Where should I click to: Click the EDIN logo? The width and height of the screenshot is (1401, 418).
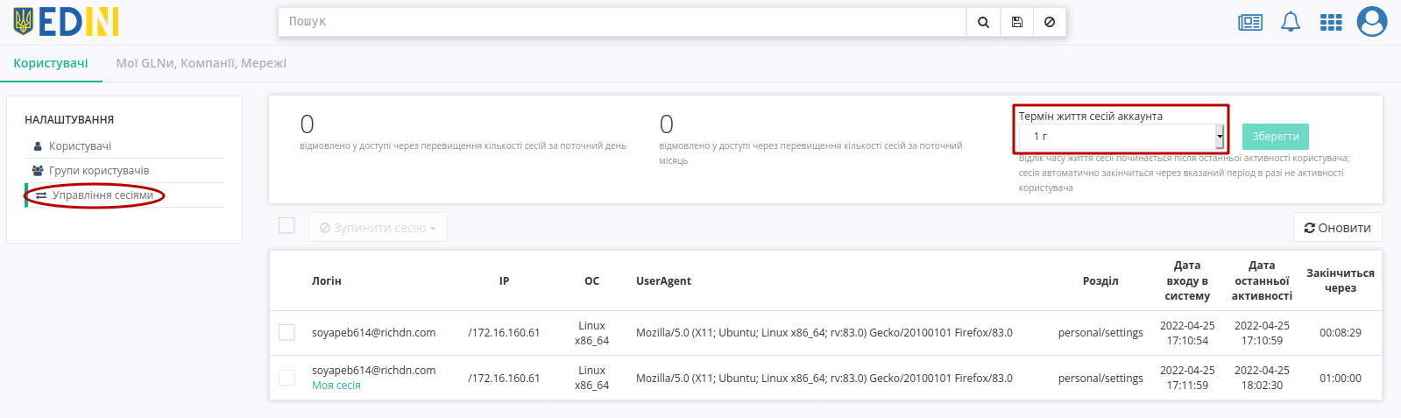click(67, 22)
